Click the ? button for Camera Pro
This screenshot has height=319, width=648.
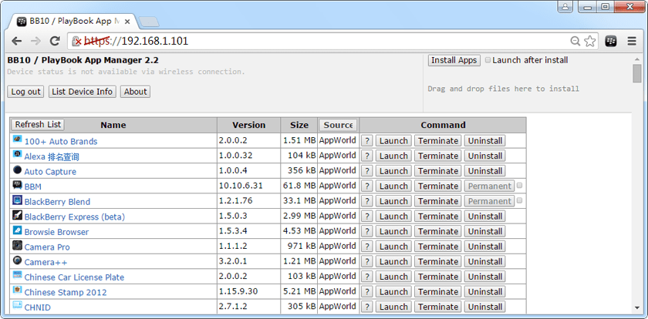click(x=366, y=247)
